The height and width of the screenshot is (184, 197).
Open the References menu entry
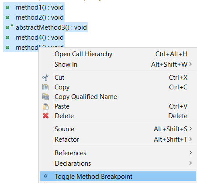(x=118, y=153)
